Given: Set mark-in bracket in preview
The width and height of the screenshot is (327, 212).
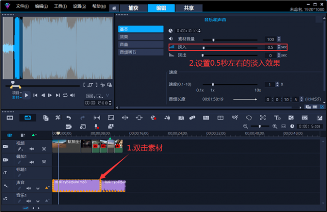Looking at the screenshot, I should [x=84, y=85].
